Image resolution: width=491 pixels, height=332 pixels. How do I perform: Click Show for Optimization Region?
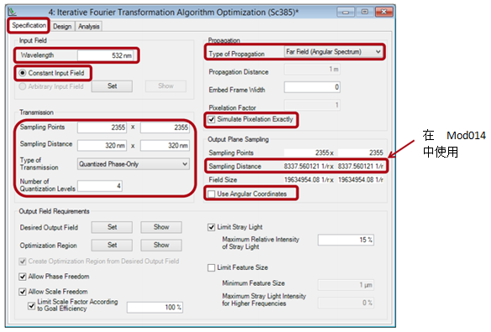click(x=161, y=245)
